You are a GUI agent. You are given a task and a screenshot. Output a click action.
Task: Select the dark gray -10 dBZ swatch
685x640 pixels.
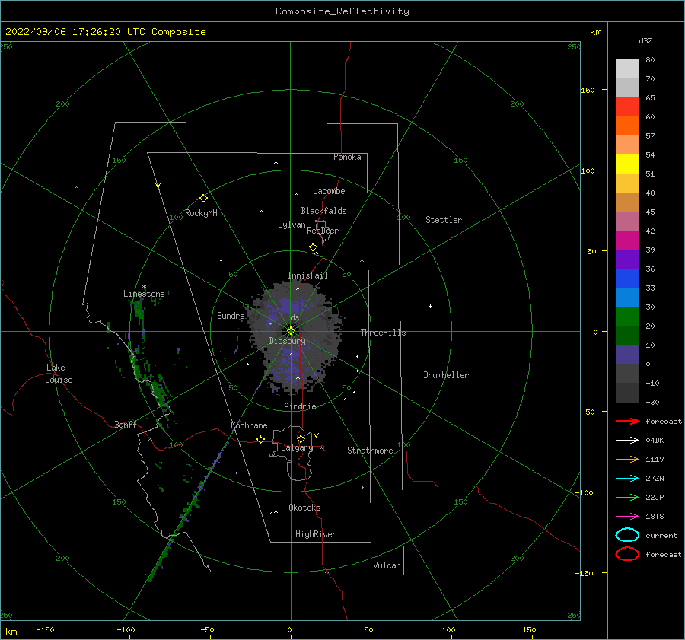[627, 393]
